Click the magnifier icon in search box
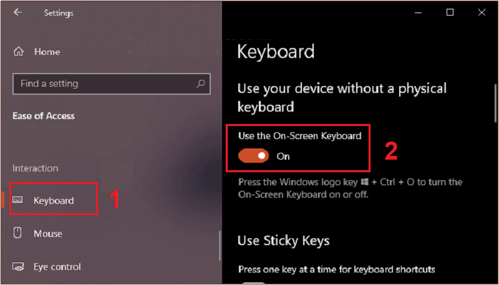The image size is (499, 285). coord(200,84)
